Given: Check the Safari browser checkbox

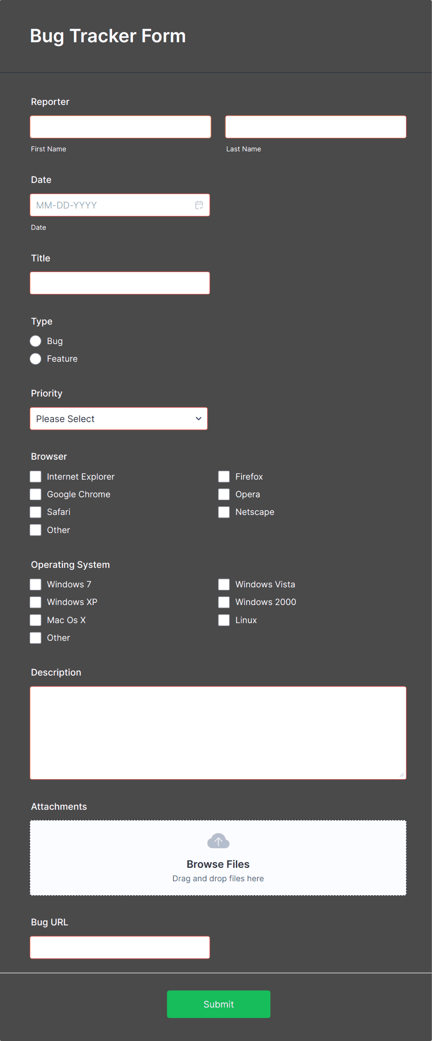Looking at the screenshot, I should (35, 512).
